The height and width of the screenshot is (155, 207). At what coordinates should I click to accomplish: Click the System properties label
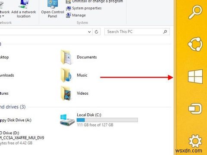pyautogui.click(x=87, y=8)
